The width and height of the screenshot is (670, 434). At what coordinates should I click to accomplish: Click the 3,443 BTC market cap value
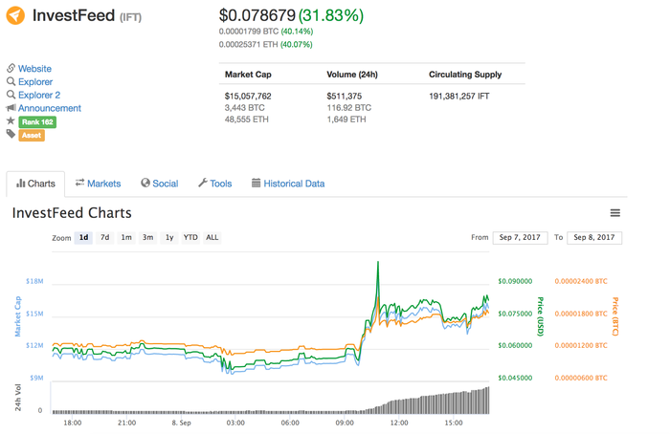pos(244,108)
